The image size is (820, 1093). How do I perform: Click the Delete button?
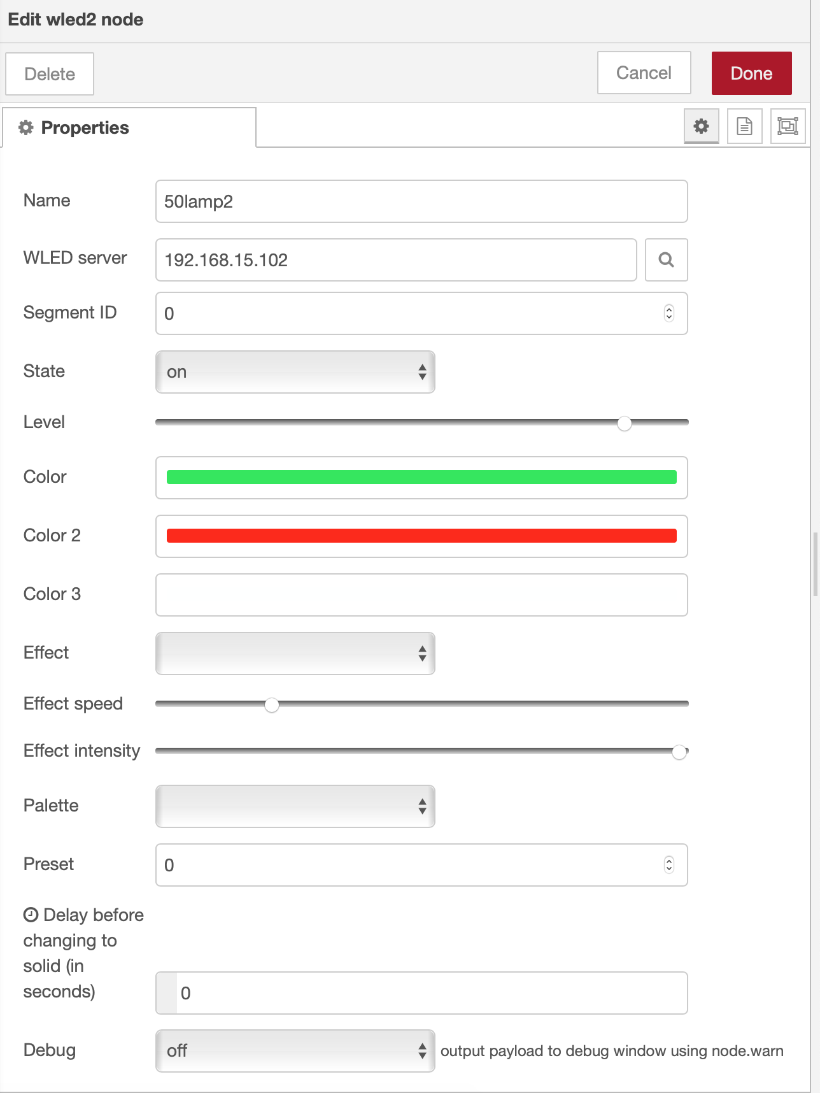click(50, 74)
